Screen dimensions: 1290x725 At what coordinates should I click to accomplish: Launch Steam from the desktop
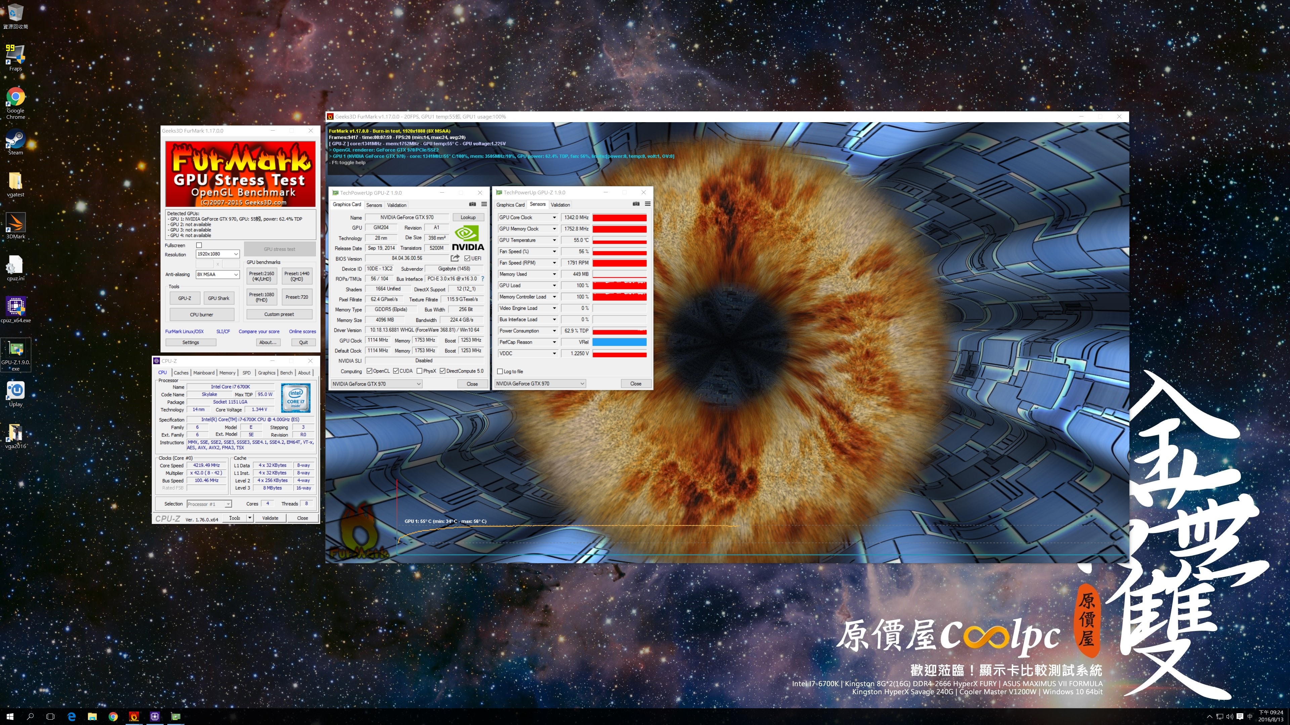point(15,143)
